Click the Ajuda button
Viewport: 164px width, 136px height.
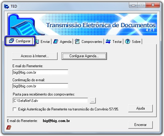pyautogui.click(x=140, y=108)
